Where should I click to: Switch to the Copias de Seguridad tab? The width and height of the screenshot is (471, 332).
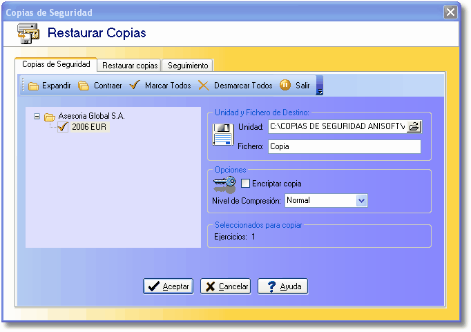(56, 64)
